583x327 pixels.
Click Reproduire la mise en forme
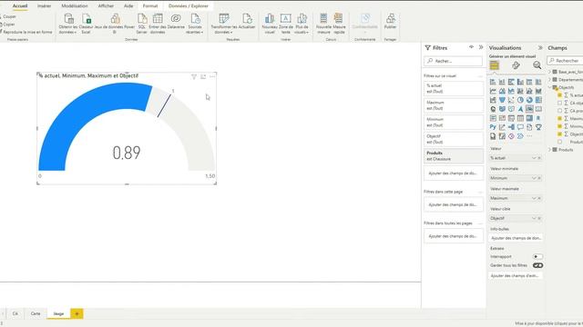26,33
